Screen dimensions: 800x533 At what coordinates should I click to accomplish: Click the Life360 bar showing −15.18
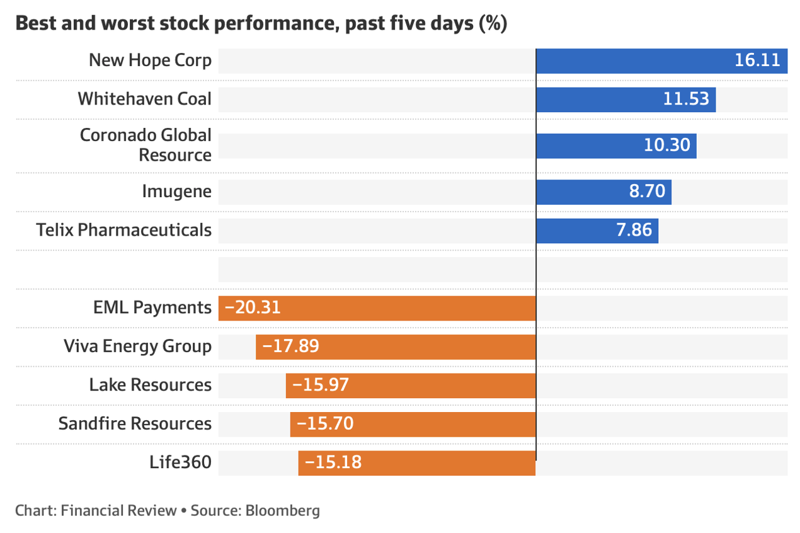(x=417, y=462)
